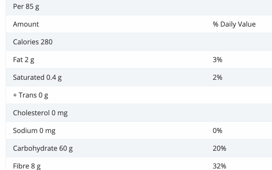
Task: Select the 32% daily value for Fibre
Action: click(219, 166)
